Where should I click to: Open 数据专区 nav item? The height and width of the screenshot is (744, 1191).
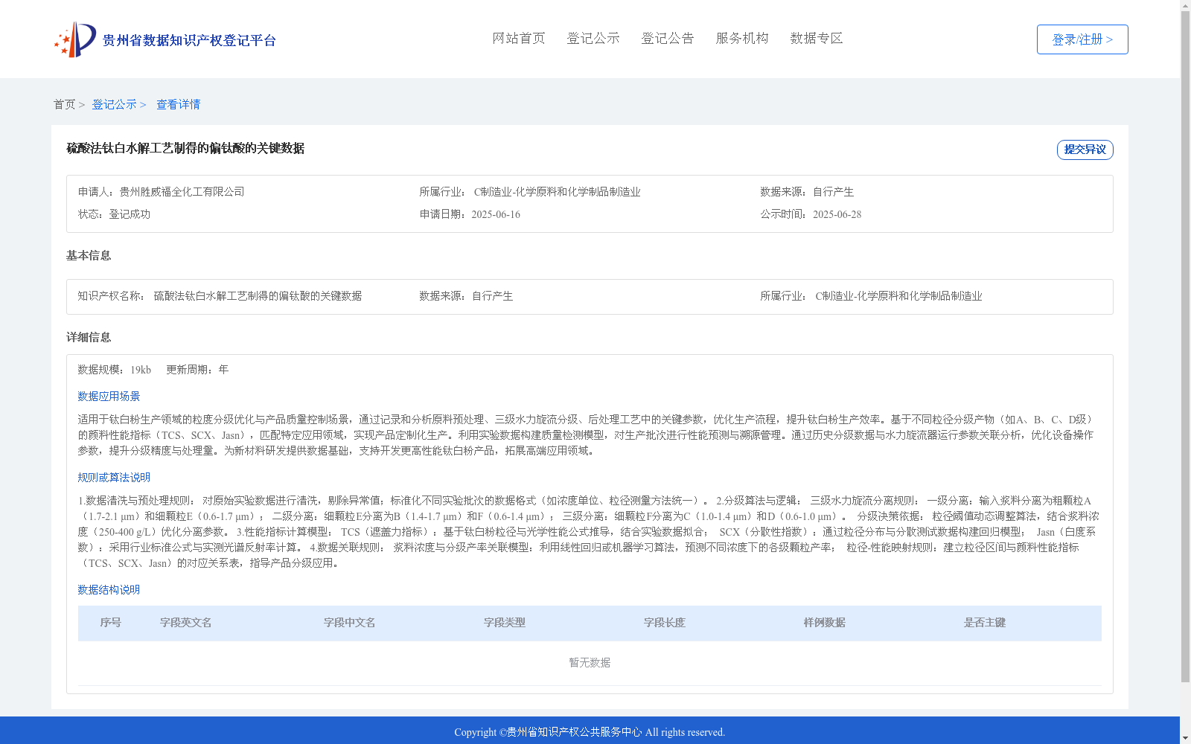817,39
